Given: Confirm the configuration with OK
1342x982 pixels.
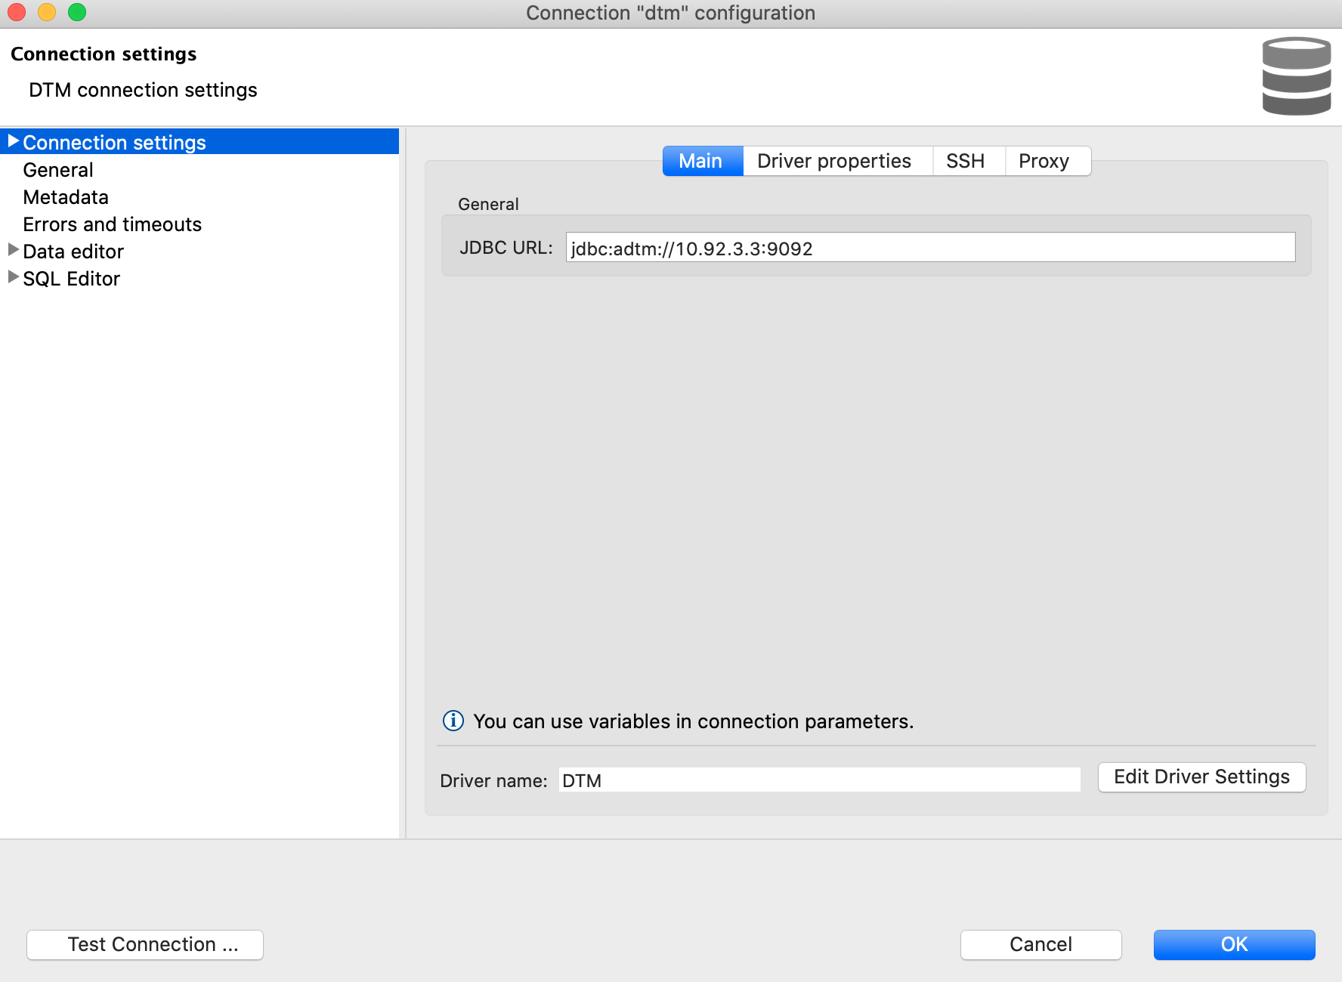Looking at the screenshot, I should [1233, 944].
